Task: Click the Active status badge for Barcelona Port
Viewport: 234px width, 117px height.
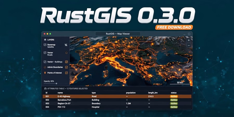Action: pos(174,100)
